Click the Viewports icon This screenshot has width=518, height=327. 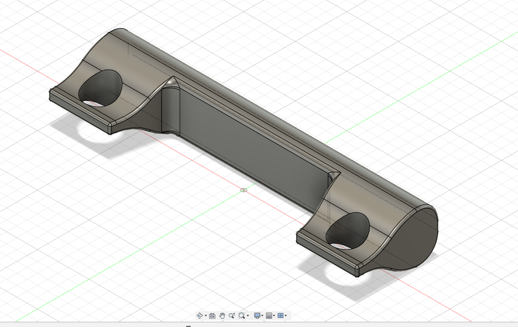tap(281, 315)
